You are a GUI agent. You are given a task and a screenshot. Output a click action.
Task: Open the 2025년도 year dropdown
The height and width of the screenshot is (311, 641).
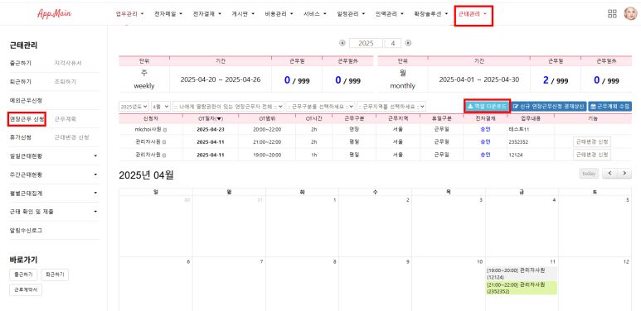tap(134, 107)
